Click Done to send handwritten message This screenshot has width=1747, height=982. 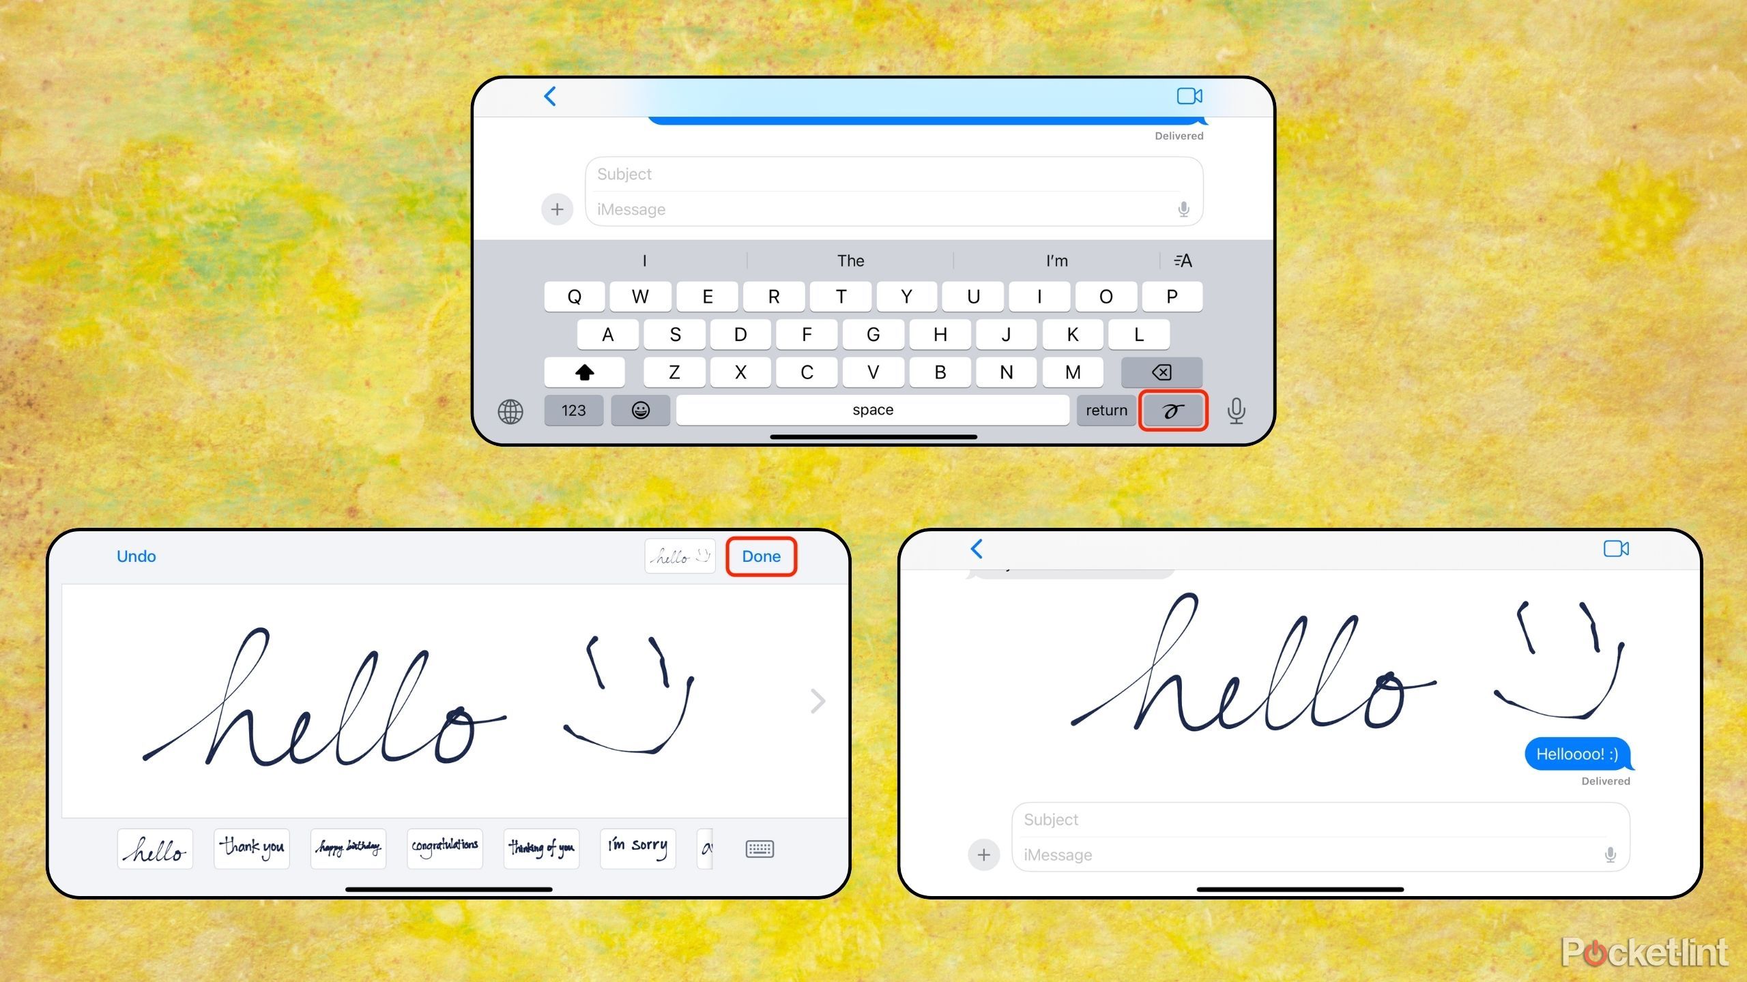(761, 555)
